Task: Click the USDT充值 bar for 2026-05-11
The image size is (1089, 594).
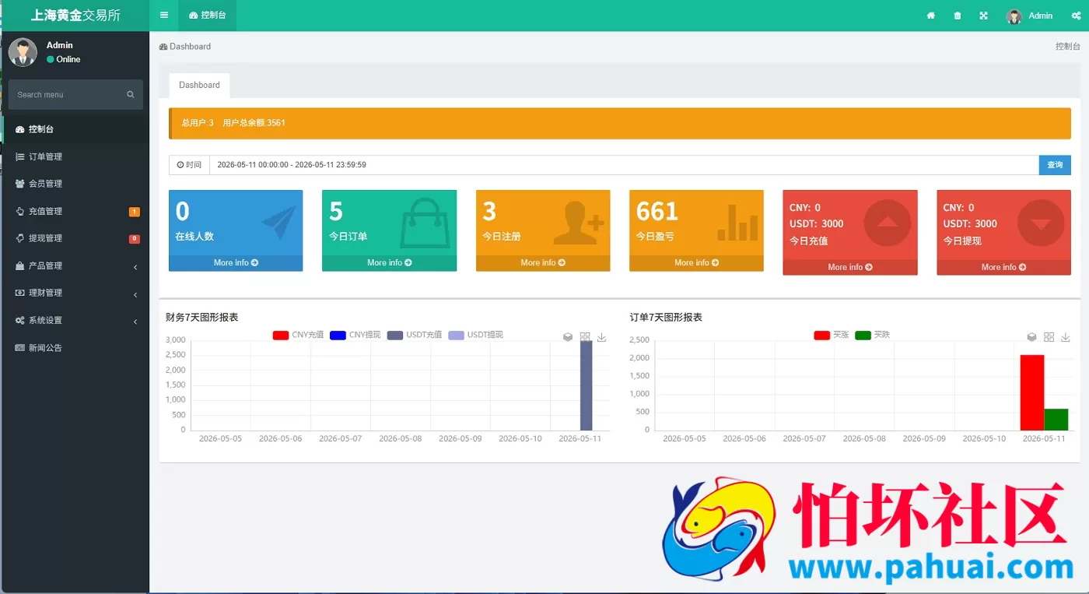Action: click(x=586, y=385)
